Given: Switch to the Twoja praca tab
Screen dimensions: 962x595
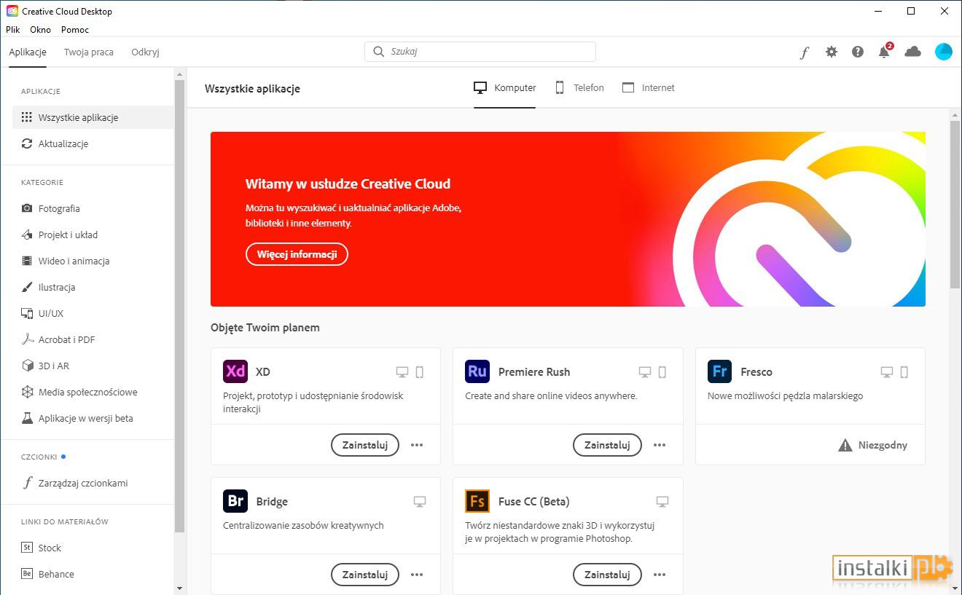Looking at the screenshot, I should click(x=89, y=52).
